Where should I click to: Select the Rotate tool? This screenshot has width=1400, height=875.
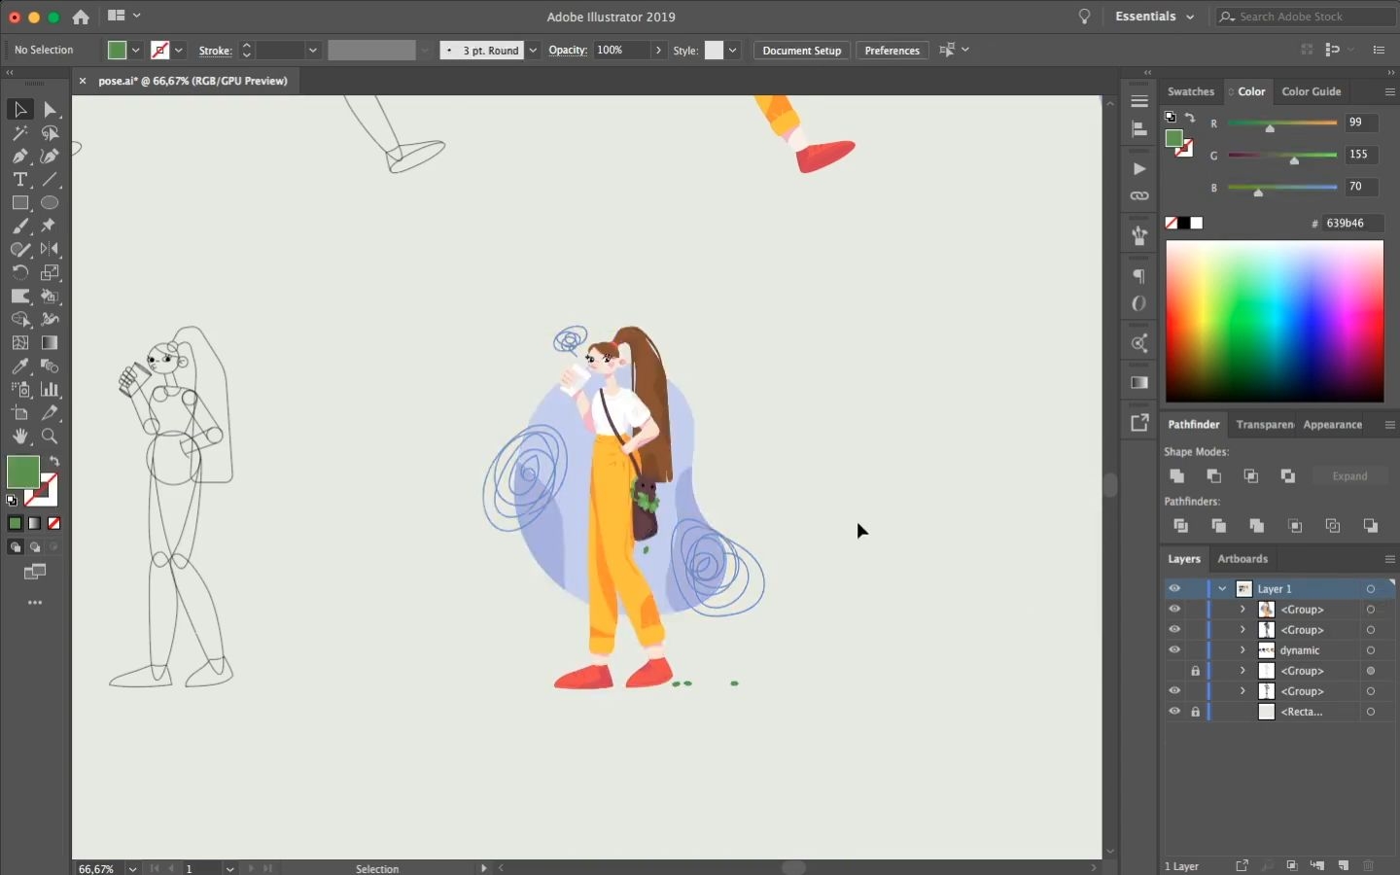click(x=19, y=273)
